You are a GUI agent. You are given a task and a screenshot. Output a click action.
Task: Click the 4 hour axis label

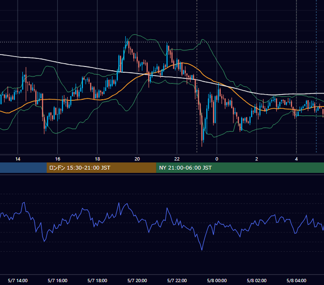point(296,159)
